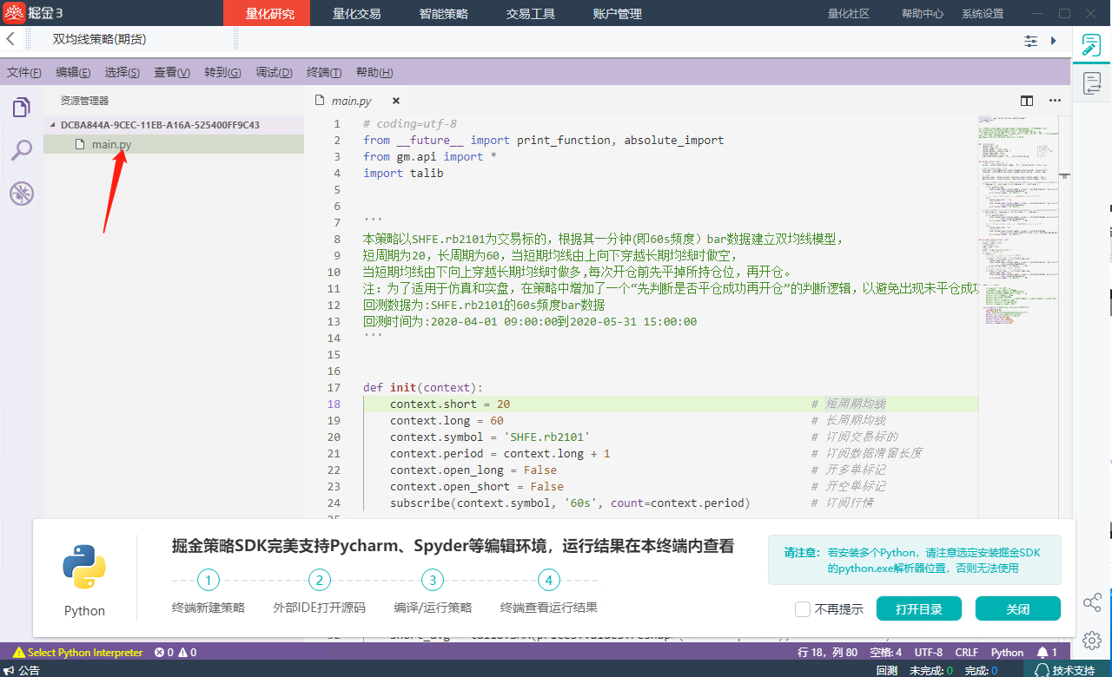1112x677 pixels.
Task: Click cursor position 行 18, 列 80
Action: (828, 652)
